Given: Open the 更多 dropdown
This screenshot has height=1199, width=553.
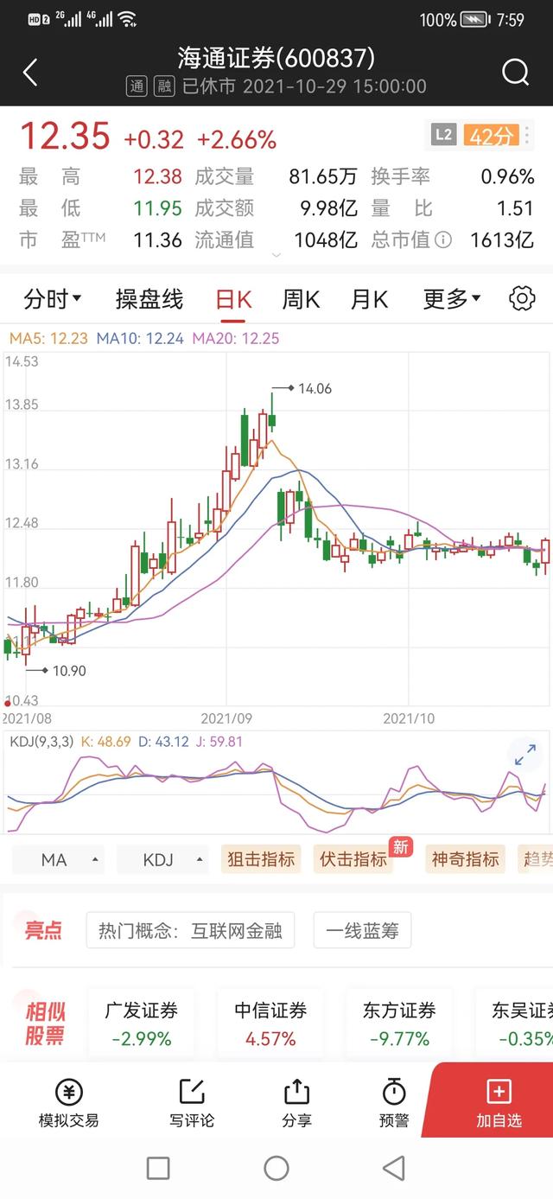Looking at the screenshot, I should pyautogui.click(x=452, y=299).
